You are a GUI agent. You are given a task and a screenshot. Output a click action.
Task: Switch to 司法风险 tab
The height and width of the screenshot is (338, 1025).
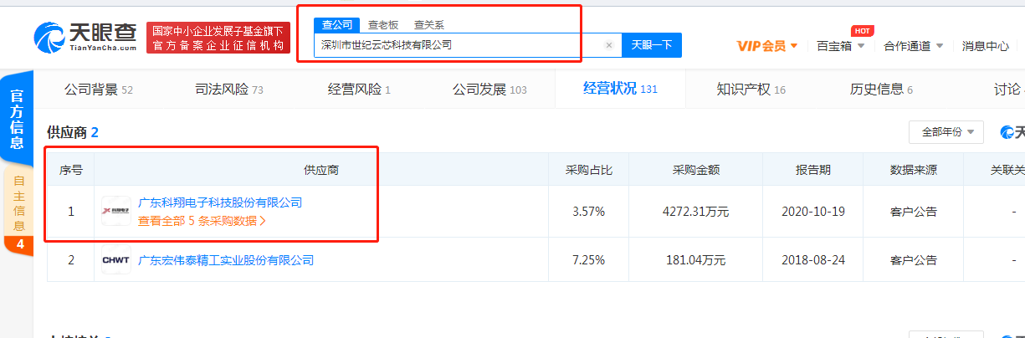click(229, 89)
